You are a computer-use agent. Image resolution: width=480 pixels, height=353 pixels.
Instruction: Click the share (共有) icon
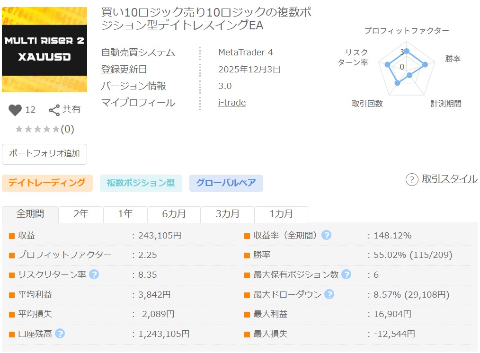(x=54, y=110)
